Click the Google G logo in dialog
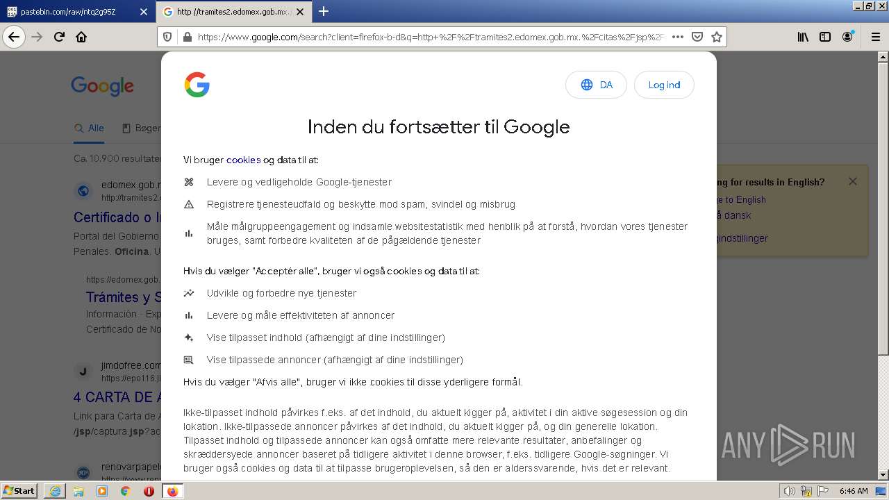889x500 pixels. tap(197, 85)
